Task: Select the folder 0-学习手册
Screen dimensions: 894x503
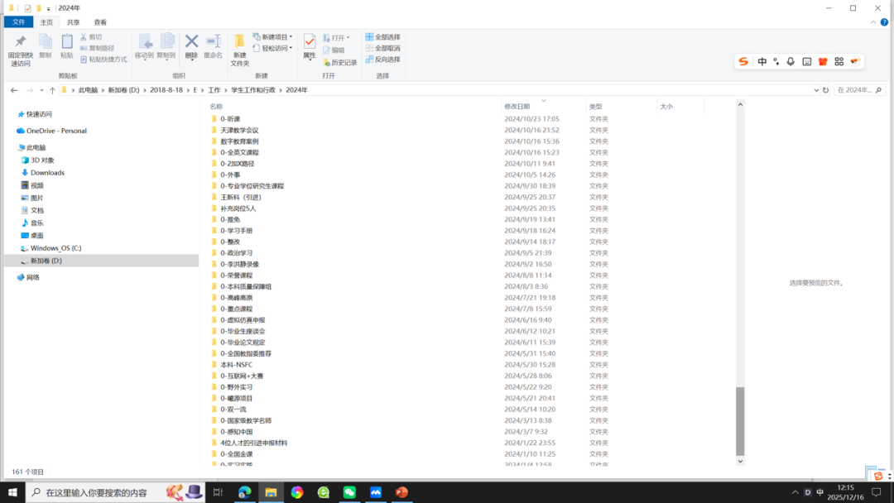Action: pyautogui.click(x=237, y=231)
